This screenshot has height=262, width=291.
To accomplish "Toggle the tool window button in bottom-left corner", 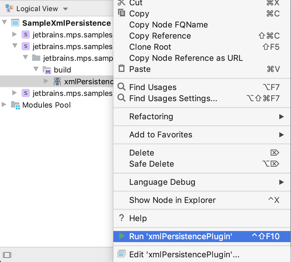I will (x=8, y=255).
